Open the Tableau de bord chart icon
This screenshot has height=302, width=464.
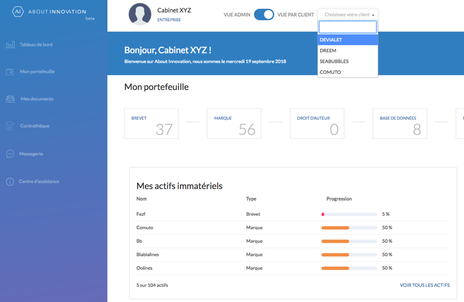point(10,45)
